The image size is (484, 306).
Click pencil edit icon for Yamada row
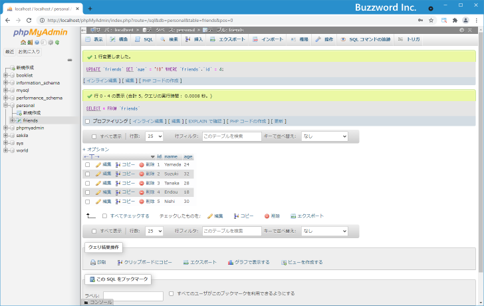point(98,164)
